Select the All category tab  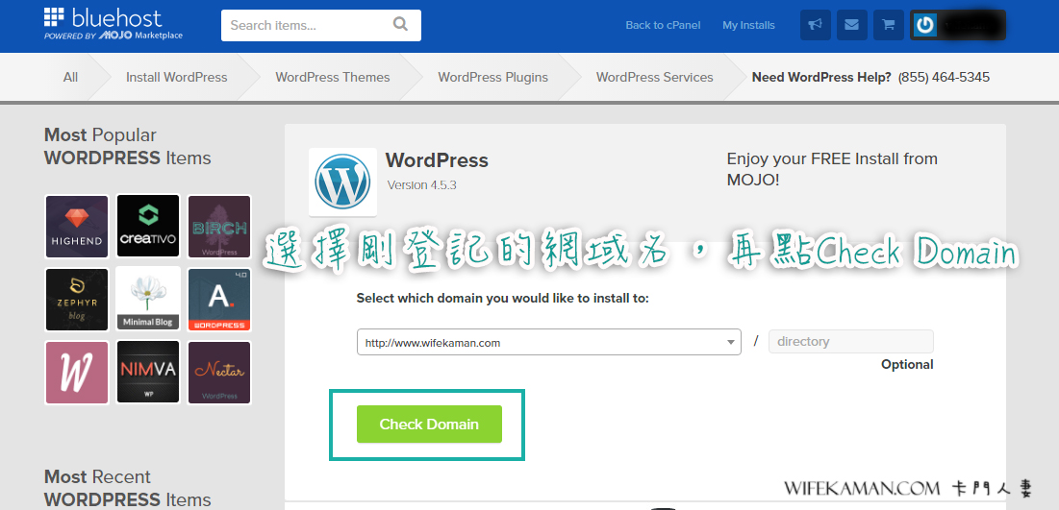pos(70,77)
